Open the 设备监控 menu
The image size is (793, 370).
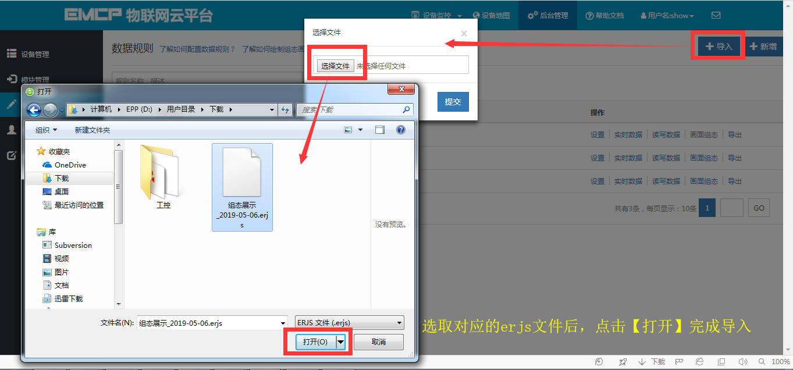437,15
